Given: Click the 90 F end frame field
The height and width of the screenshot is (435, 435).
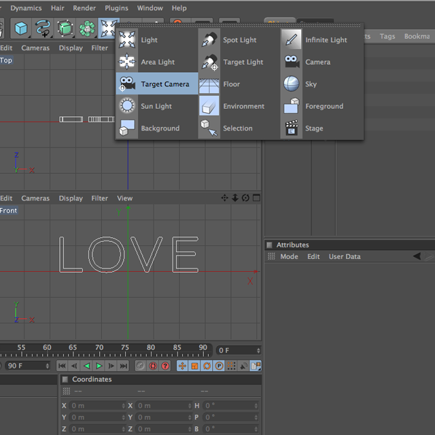Looking at the screenshot, I should point(27,366).
